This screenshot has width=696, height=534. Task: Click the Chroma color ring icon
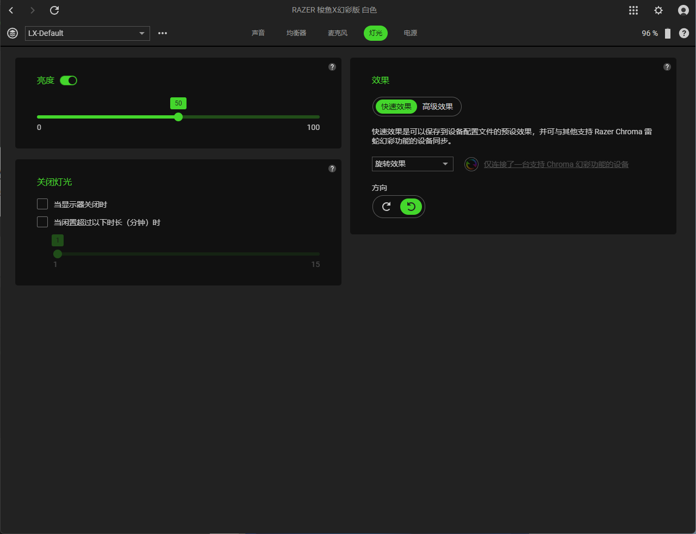(x=471, y=164)
